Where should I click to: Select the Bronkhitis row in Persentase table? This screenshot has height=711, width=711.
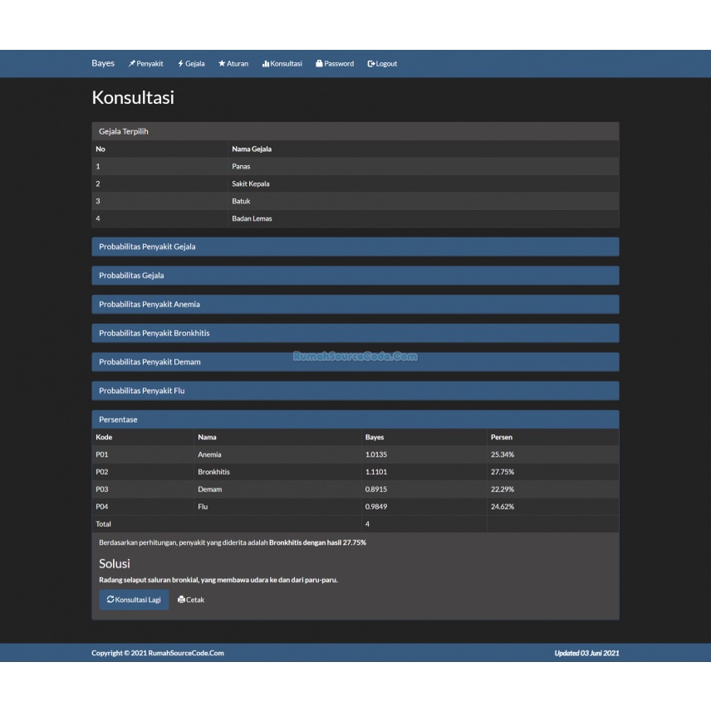(355, 472)
